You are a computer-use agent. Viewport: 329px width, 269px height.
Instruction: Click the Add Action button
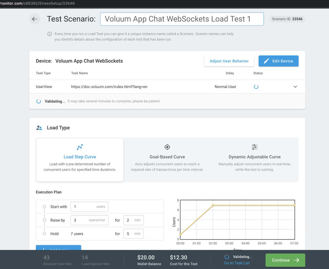pos(58,249)
